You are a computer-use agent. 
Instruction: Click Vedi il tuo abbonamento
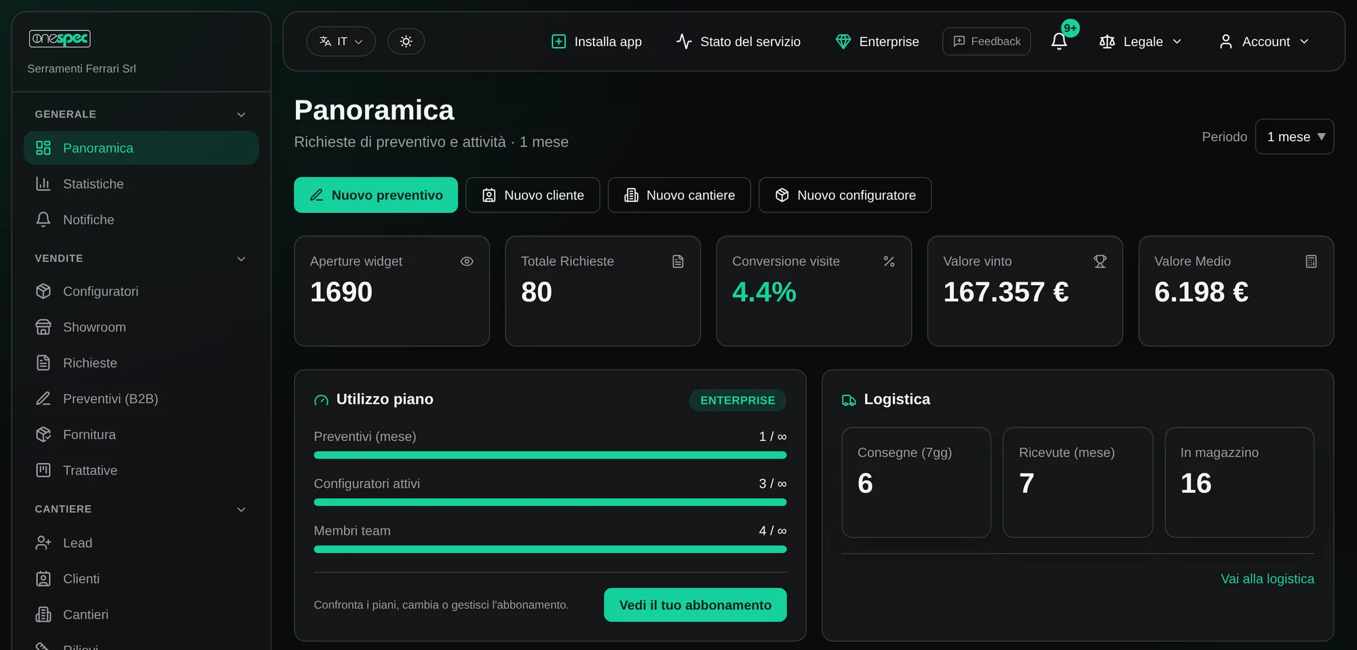(695, 605)
